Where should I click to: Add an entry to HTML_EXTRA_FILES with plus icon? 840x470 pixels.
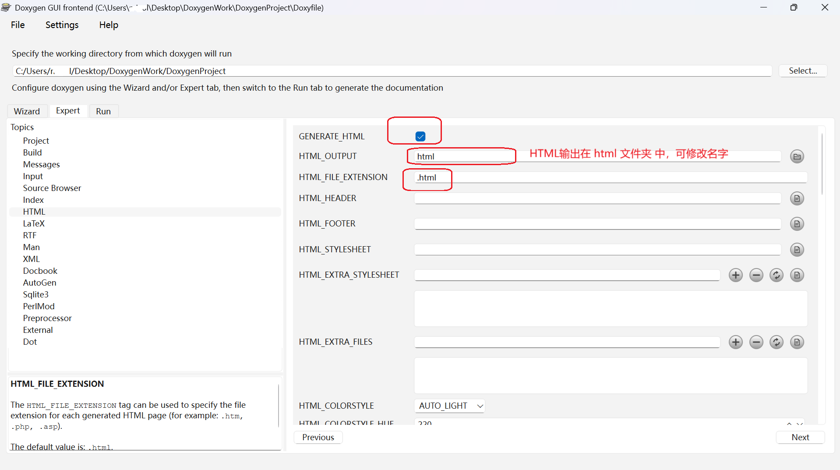coord(735,342)
